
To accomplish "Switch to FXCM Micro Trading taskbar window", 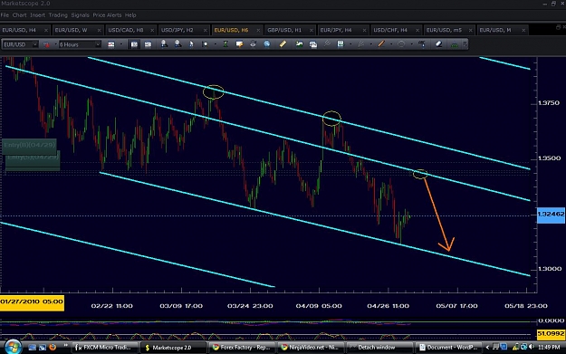I will (x=105, y=348).
